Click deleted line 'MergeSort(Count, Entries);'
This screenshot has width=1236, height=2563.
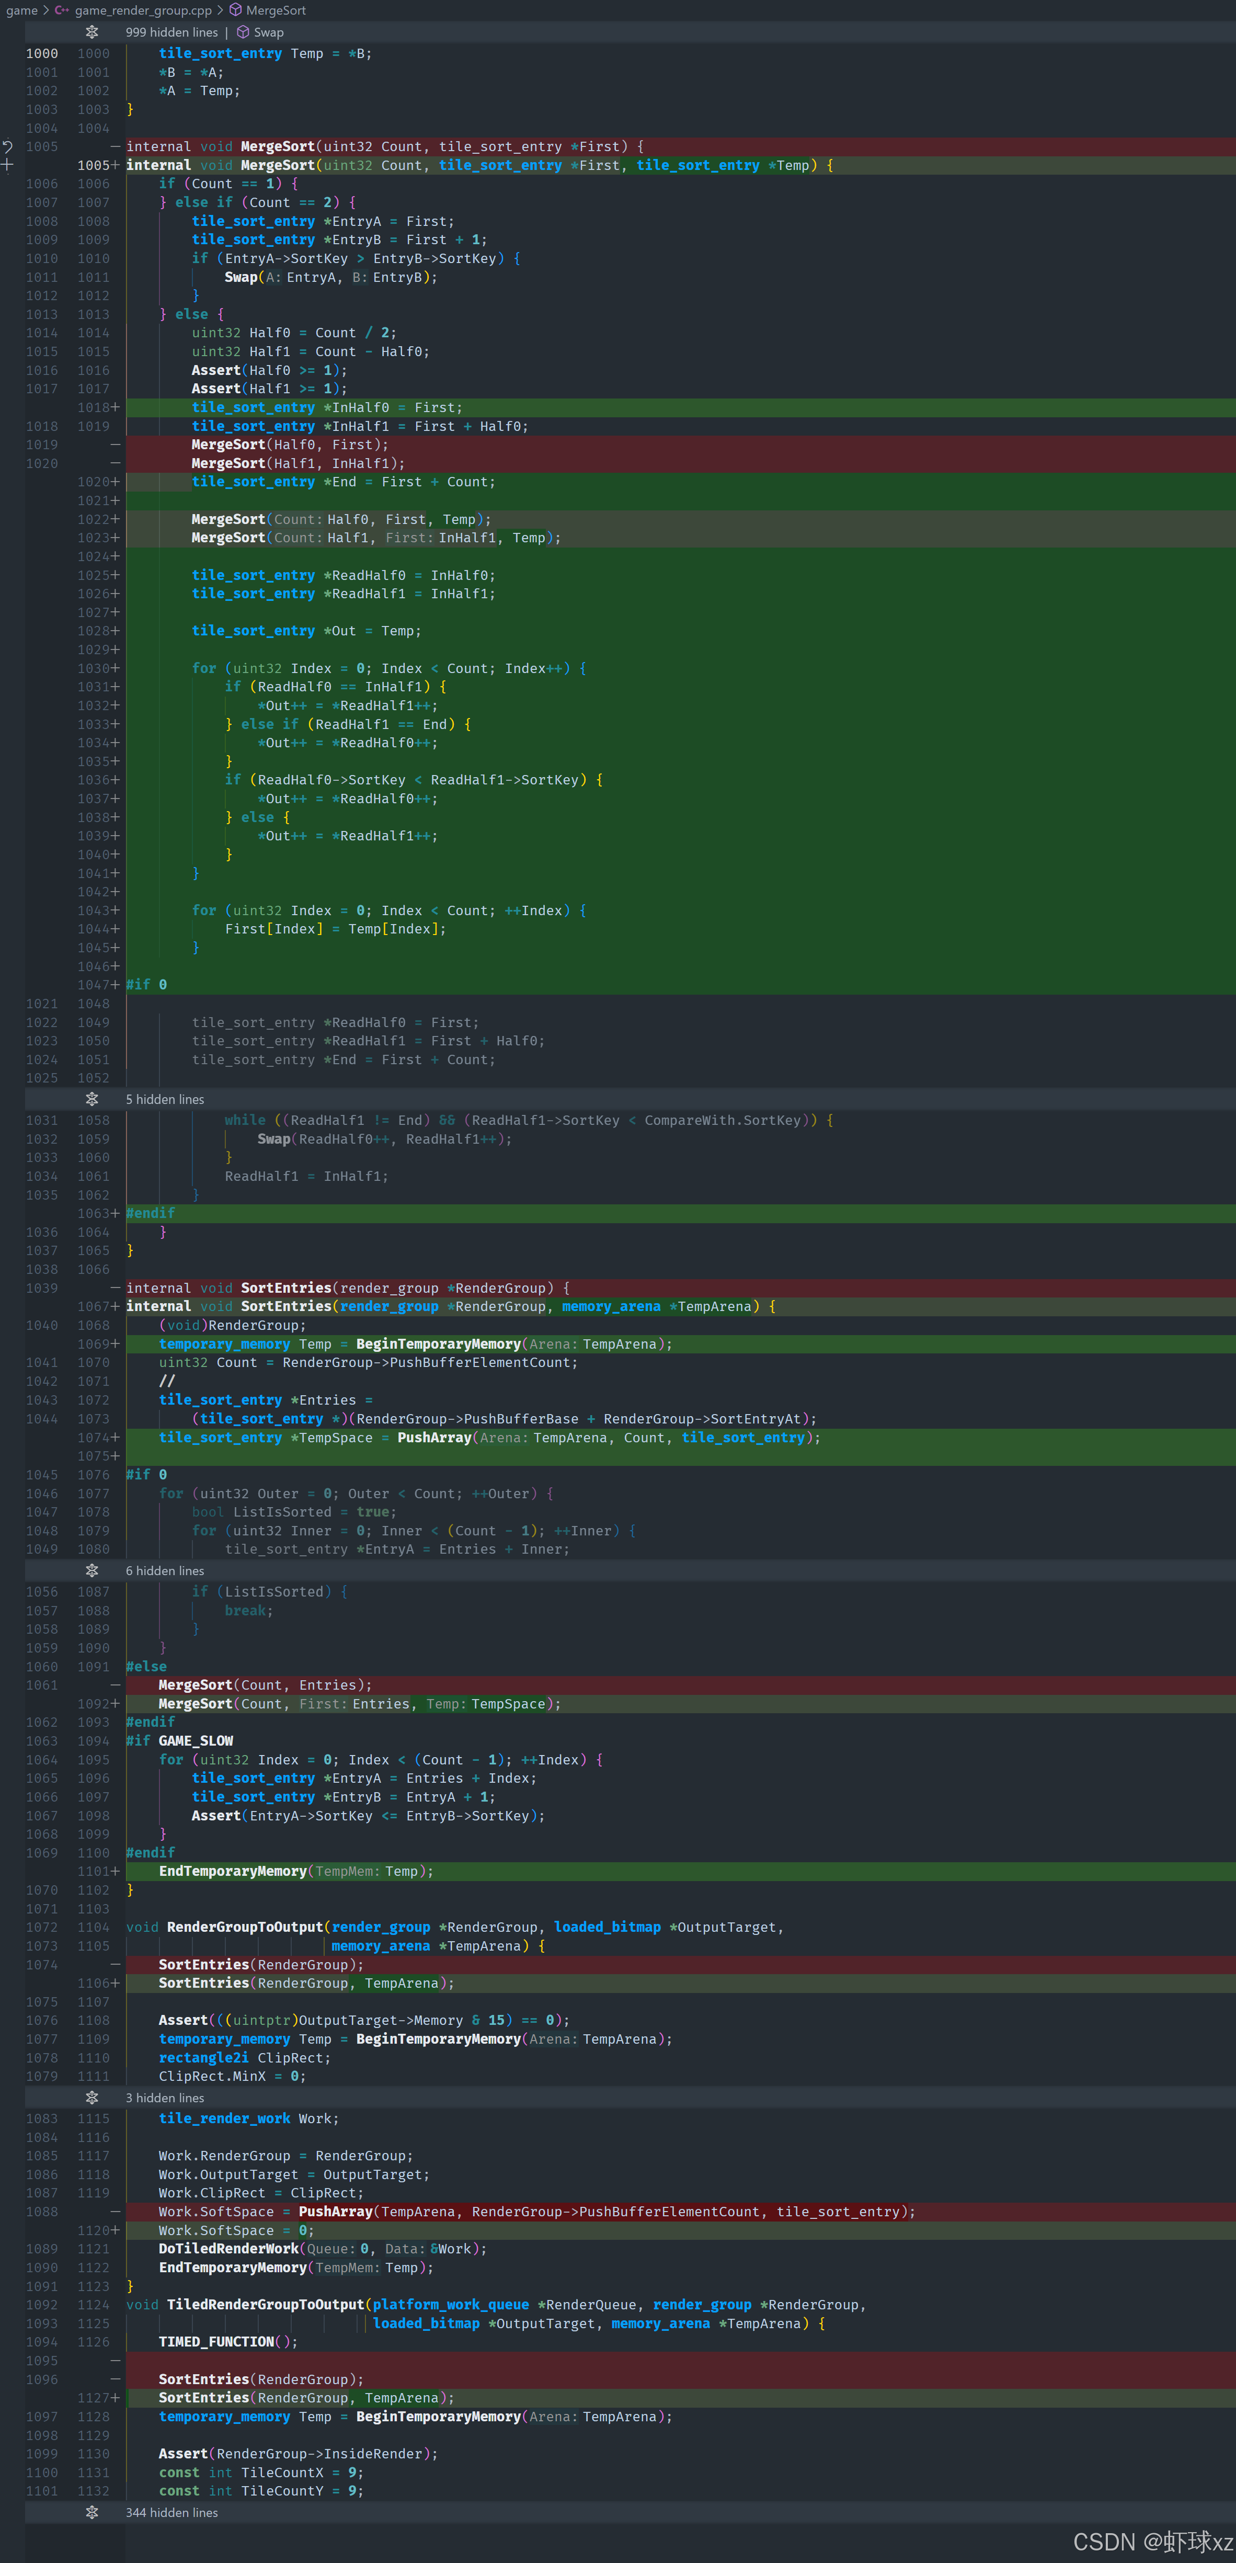point(265,1685)
